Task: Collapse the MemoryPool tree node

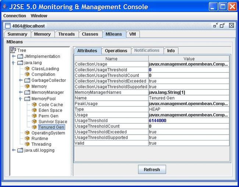Action: coord(21,99)
